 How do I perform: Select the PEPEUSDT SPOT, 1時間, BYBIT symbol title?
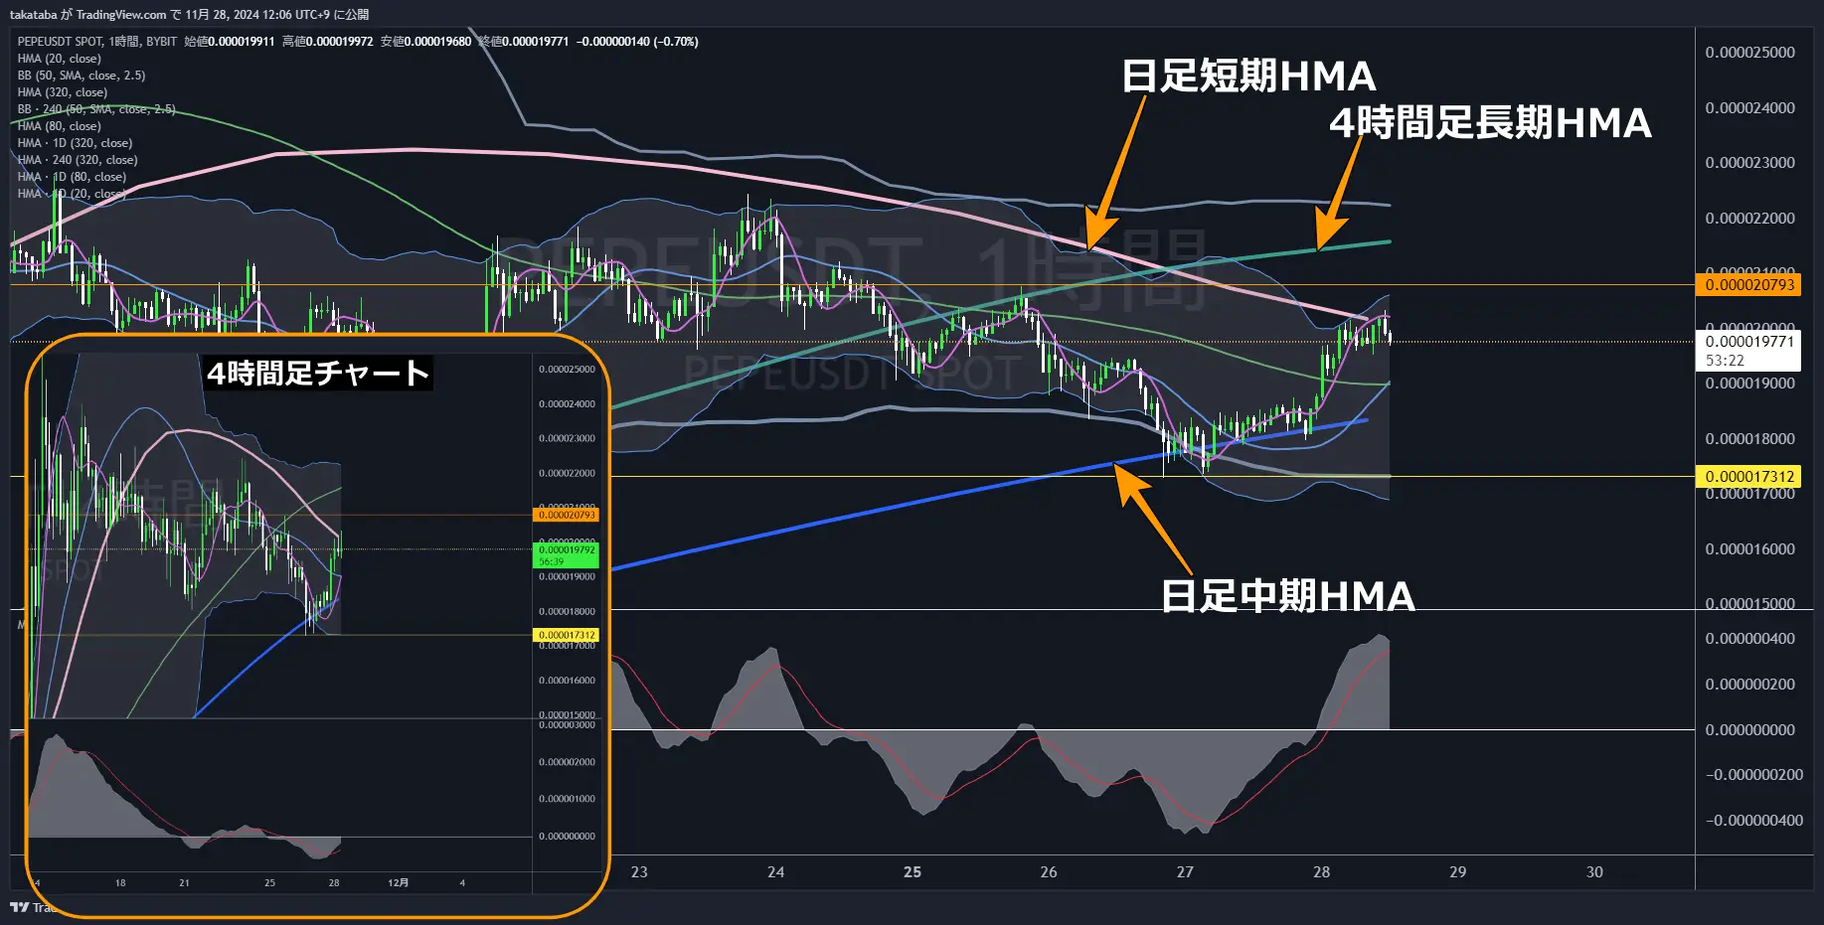coord(97,42)
